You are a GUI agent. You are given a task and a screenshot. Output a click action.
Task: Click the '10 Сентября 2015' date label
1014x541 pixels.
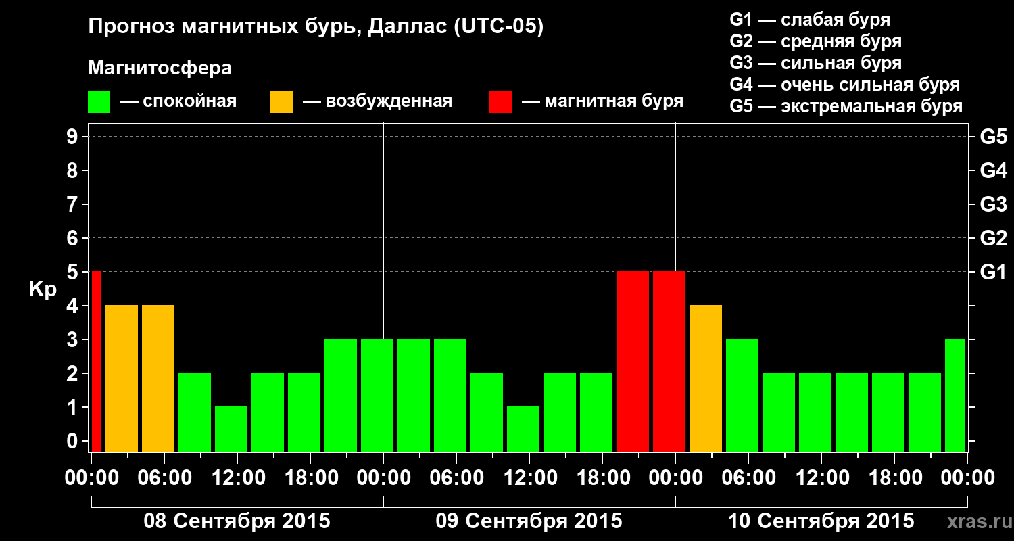821,521
